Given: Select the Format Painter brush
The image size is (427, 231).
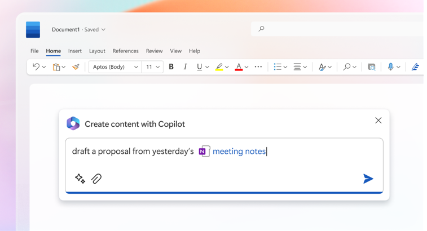Looking at the screenshot, I should pos(76,66).
